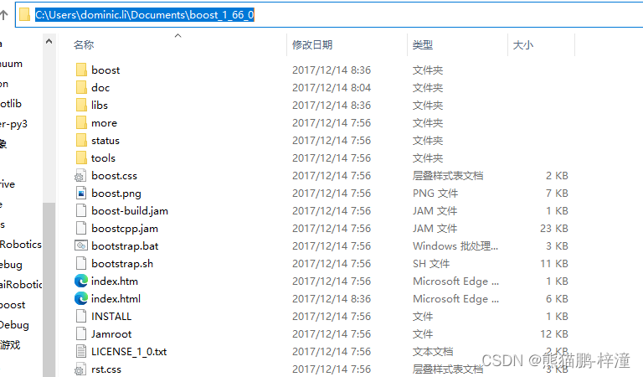The height and width of the screenshot is (377, 643).
Task: Select the folder name more
Action: click(104, 123)
